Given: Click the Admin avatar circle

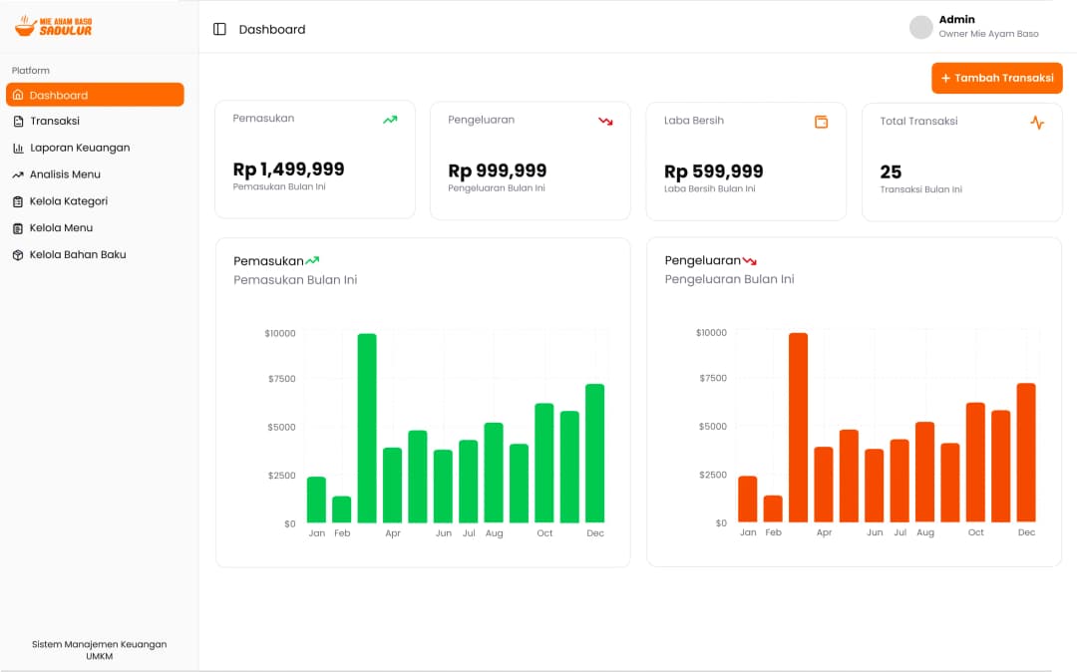Looking at the screenshot, I should 919,27.
